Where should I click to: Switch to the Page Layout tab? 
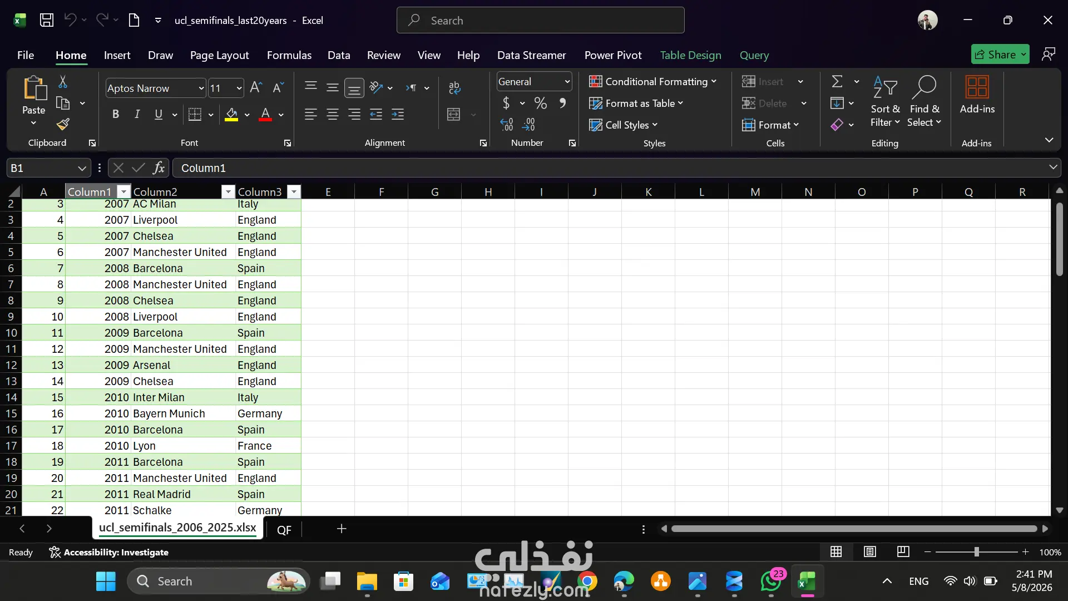pyautogui.click(x=219, y=55)
